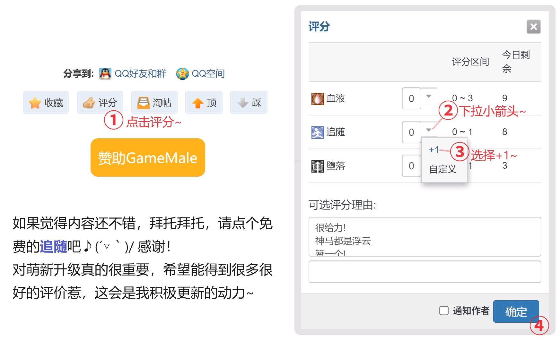Follow the blue 追随 link in text
The height and width of the screenshot is (340, 560).
pos(54,247)
